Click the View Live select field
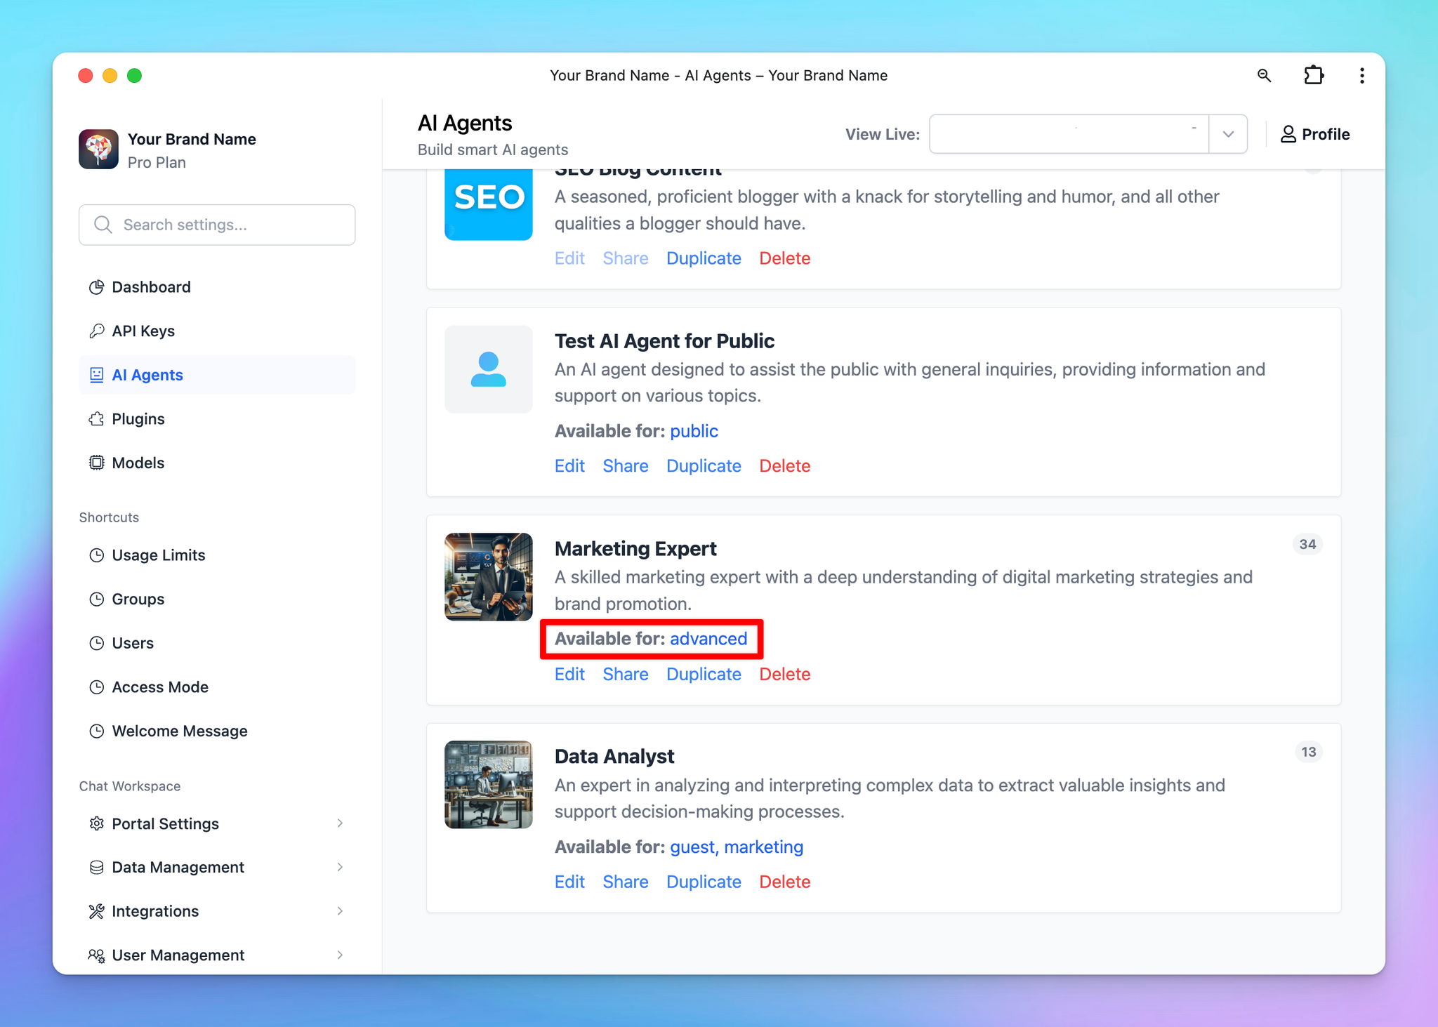Image resolution: width=1438 pixels, height=1027 pixels. pos(1069,134)
